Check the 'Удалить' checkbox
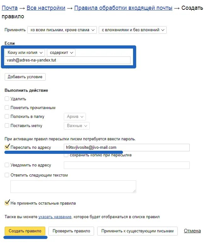This screenshot has height=250, width=206. pos(7,99)
